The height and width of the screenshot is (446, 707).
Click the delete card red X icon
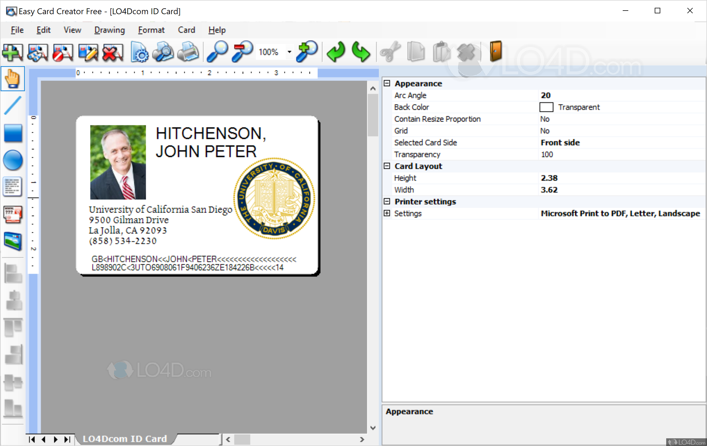click(x=112, y=52)
